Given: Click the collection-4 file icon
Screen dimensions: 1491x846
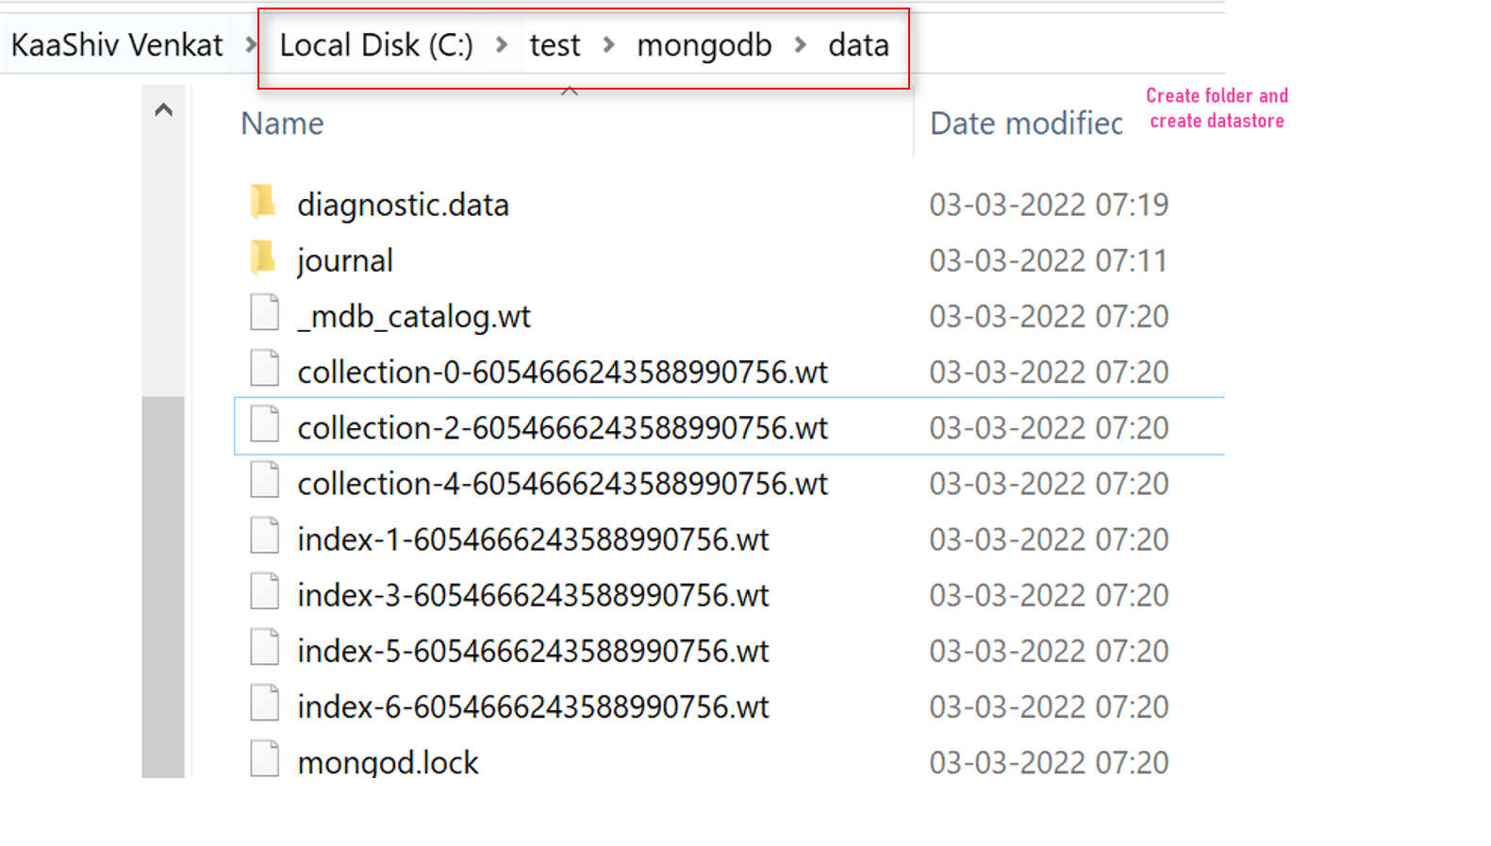Looking at the screenshot, I should tap(264, 481).
